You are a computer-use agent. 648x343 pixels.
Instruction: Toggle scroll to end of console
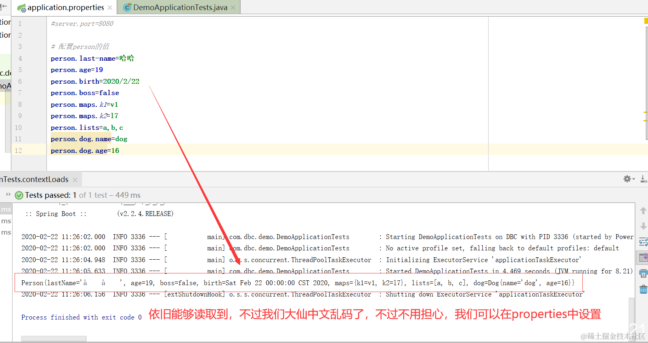pos(643,257)
